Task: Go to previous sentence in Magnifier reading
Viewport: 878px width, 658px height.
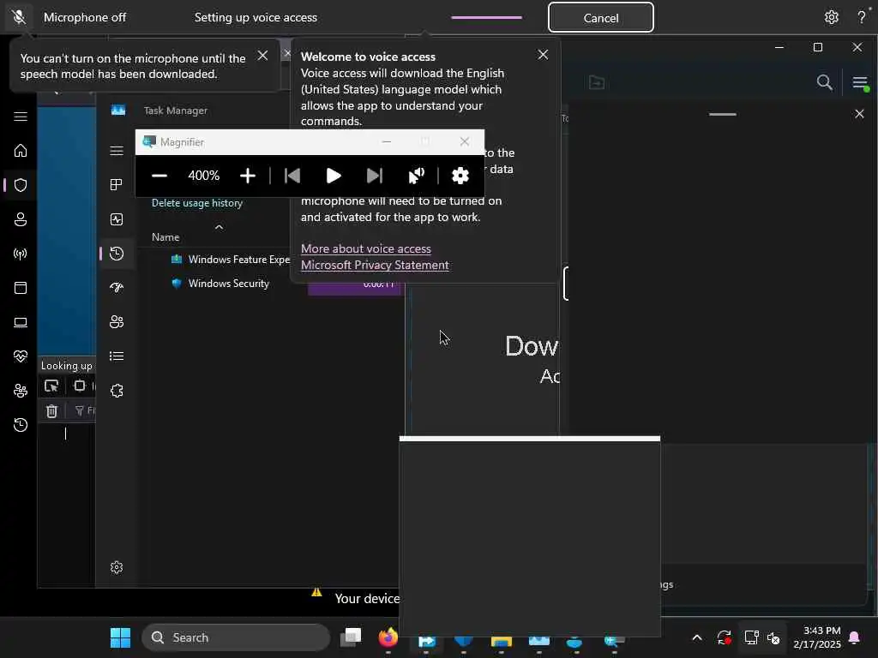Action: pyautogui.click(x=292, y=176)
